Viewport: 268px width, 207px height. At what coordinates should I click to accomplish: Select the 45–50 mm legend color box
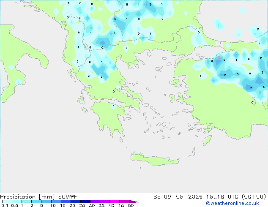click(124, 202)
